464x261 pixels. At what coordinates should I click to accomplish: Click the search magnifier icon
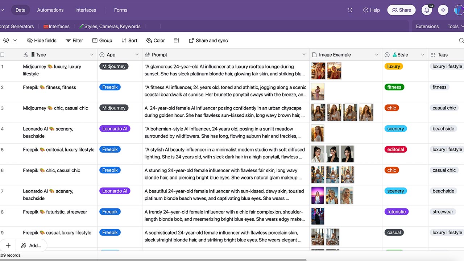tap(461, 41)
